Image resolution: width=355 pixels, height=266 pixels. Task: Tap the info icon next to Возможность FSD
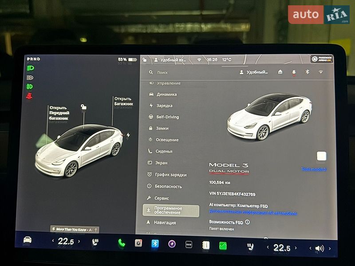[x=248, y=222]
